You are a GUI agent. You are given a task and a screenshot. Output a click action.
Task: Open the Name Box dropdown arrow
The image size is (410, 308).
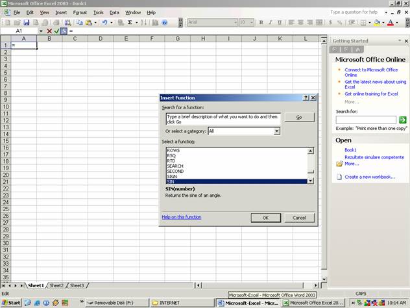(41, 31)
